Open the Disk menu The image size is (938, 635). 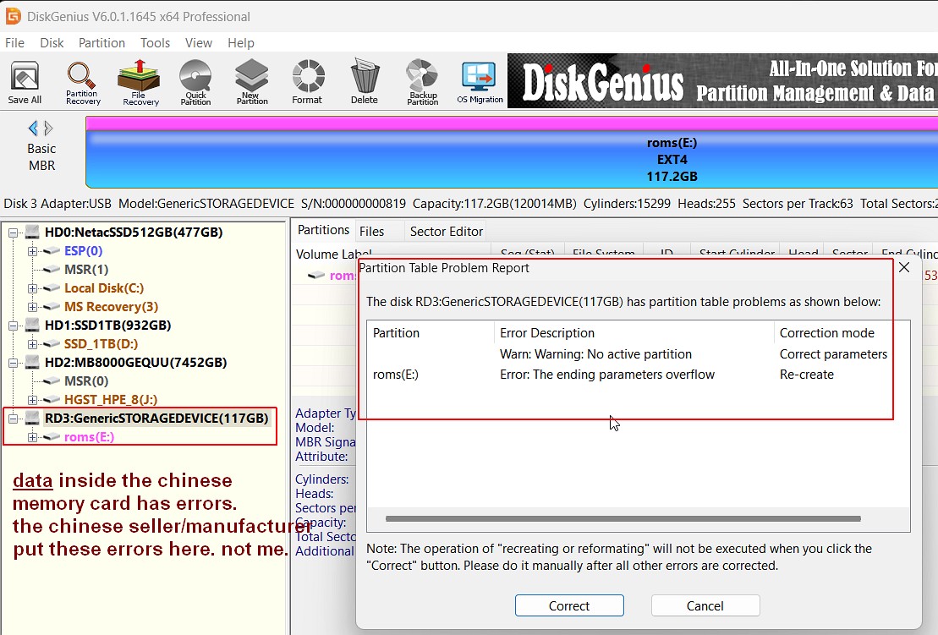[52, 43]
